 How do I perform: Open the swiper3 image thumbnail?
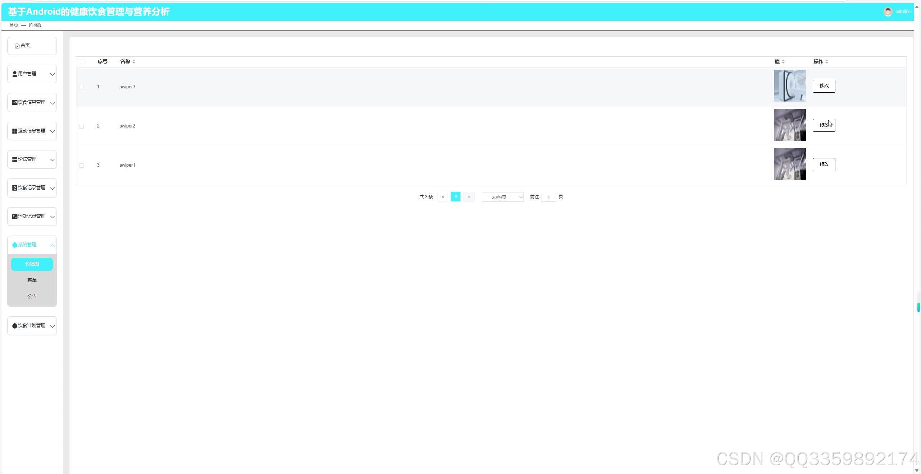tap(790, 86)
